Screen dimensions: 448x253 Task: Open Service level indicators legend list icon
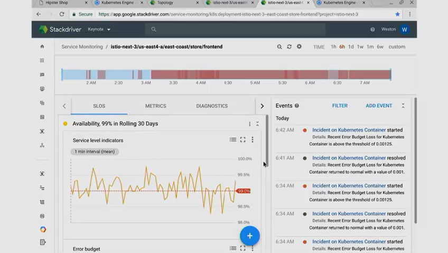coord(232,140)
